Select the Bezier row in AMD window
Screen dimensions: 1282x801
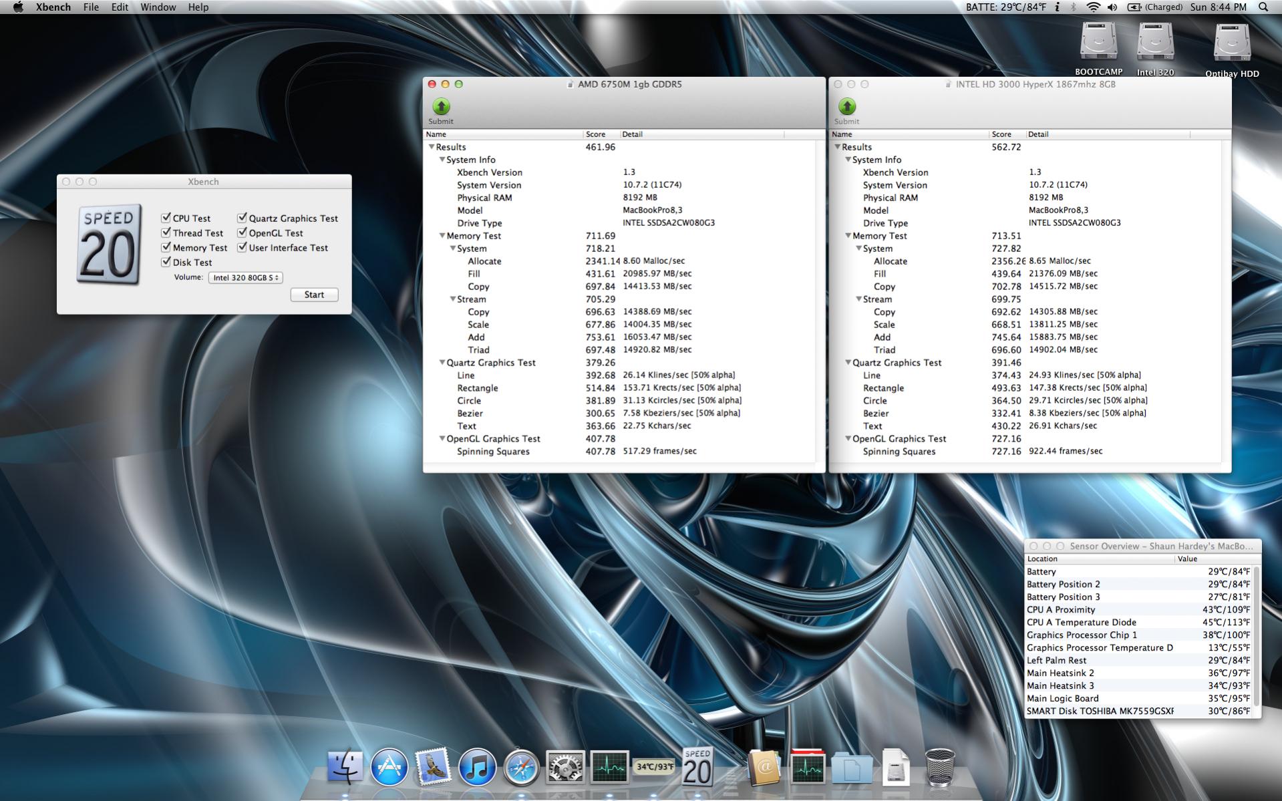click(x=619, y=414)
